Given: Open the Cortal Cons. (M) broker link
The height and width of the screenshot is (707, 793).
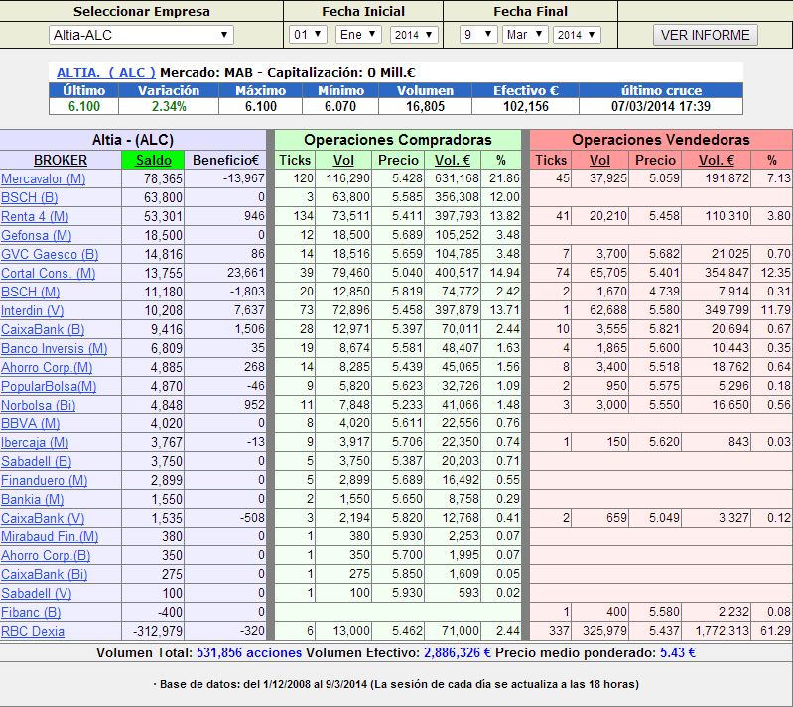Looking at the screenshot, I should pos(48,273).
